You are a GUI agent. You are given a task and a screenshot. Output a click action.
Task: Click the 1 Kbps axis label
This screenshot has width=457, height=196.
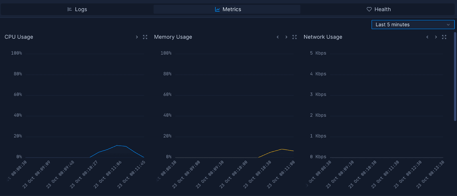(x=318, y=136)
